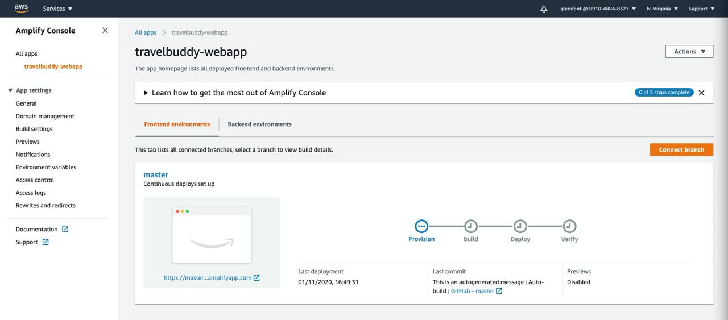Click the Deploy step icon
This screenshot has width=728, height=320.
(520, 226)
